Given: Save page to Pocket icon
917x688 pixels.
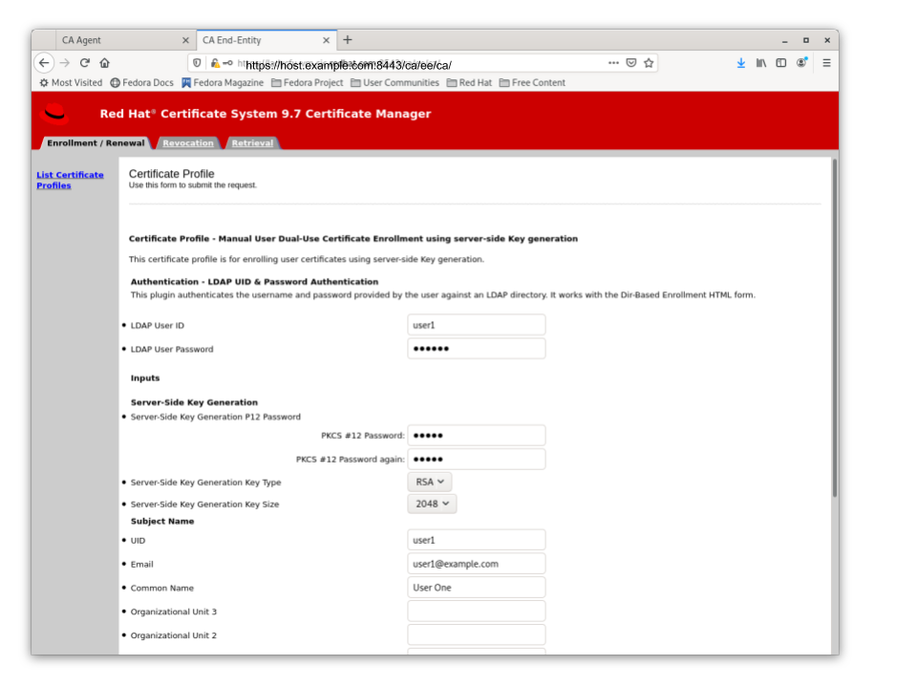Looking at the screenshot, I should (631, 63).
